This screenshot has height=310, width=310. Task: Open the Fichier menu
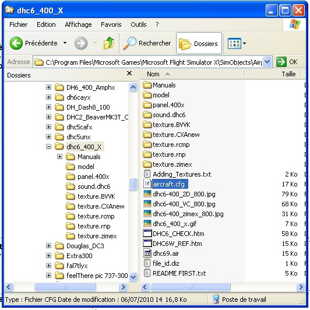coord(19,24)
